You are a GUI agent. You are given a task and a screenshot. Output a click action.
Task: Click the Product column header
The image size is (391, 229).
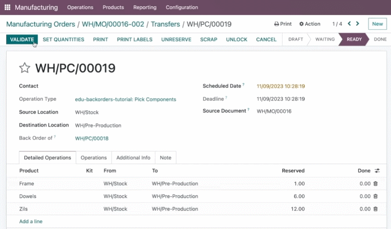click(x=29, y=171)
